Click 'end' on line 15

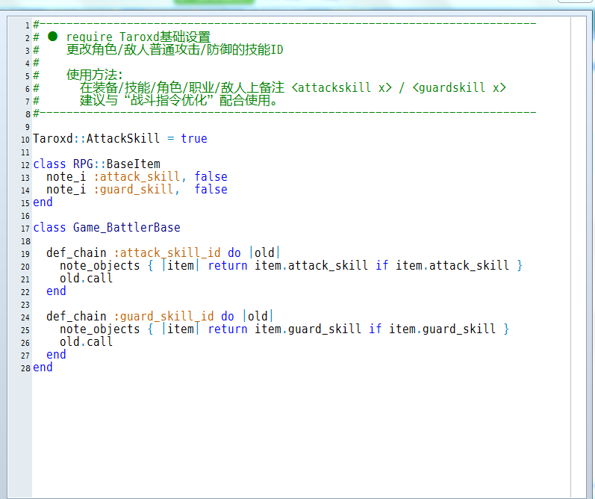[43, 202]
